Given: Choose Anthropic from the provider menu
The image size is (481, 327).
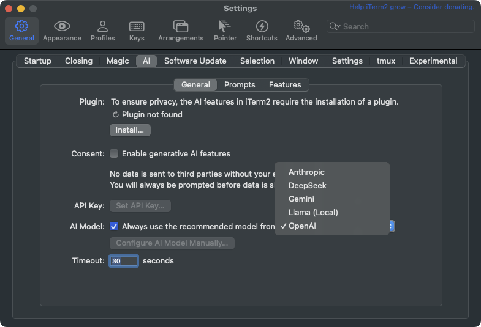Looking at the screenshot, I should click(332, 172).
